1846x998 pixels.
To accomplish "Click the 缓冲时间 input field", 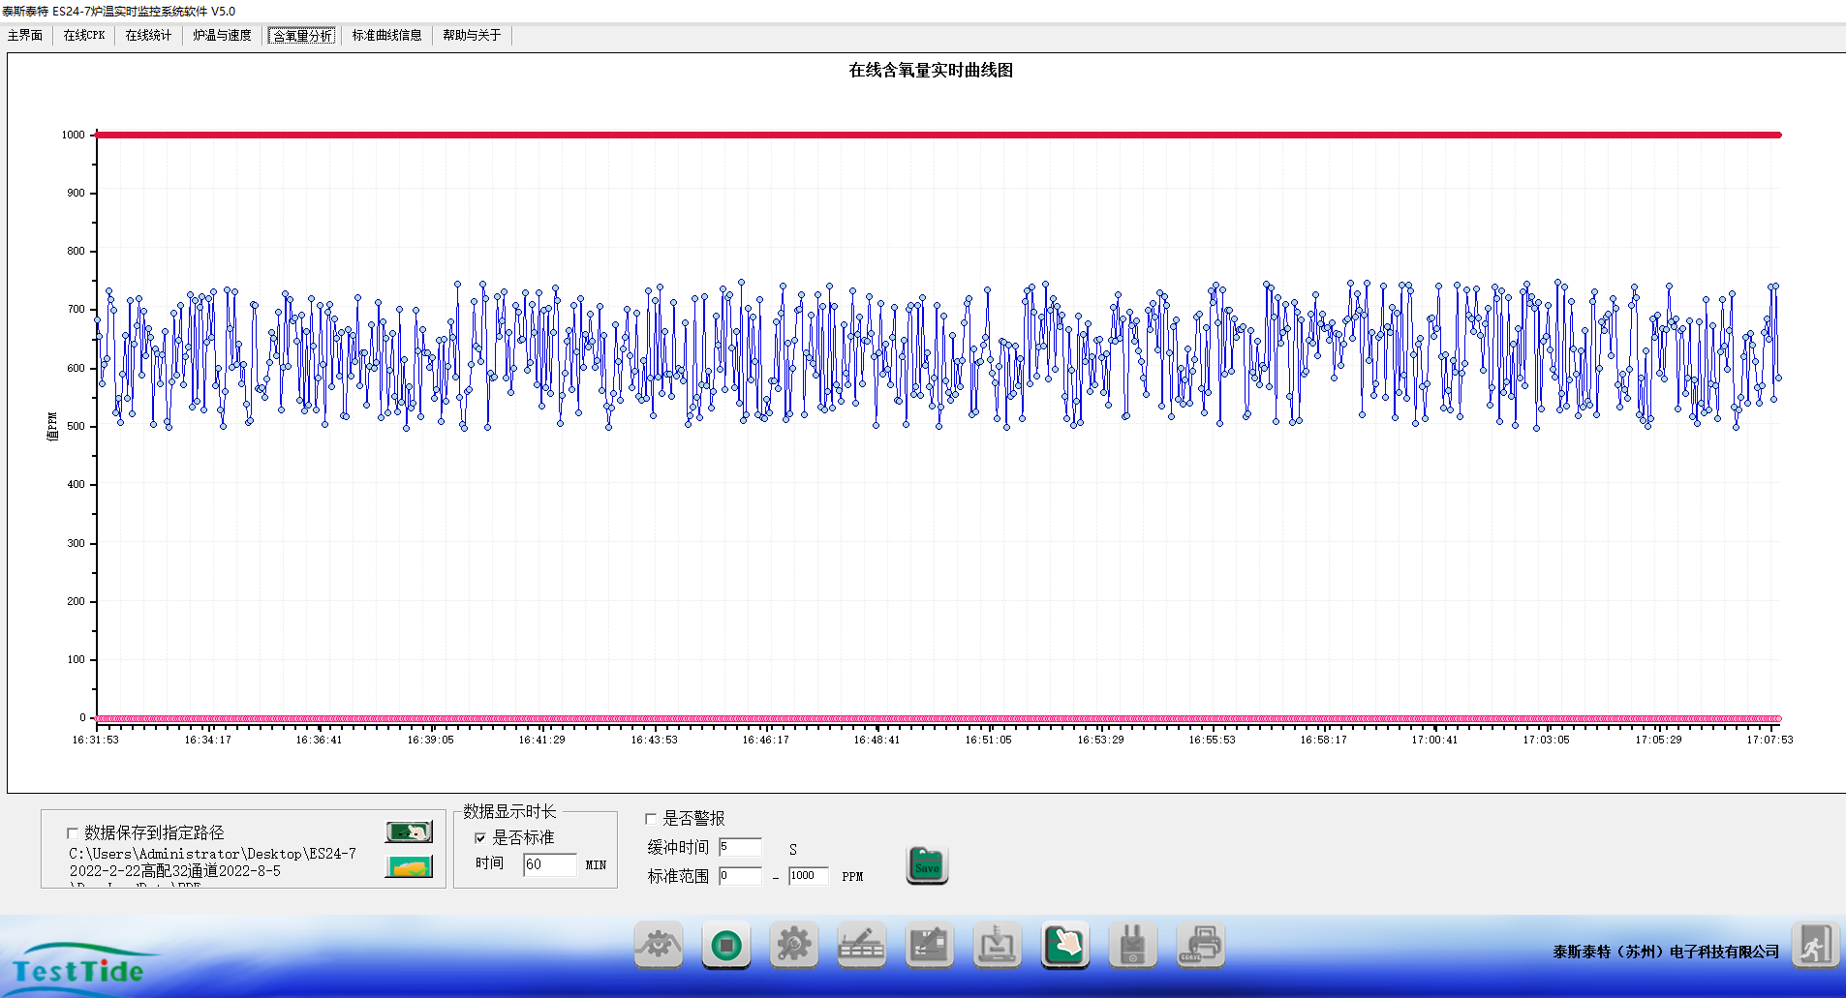I will (740, 847).
